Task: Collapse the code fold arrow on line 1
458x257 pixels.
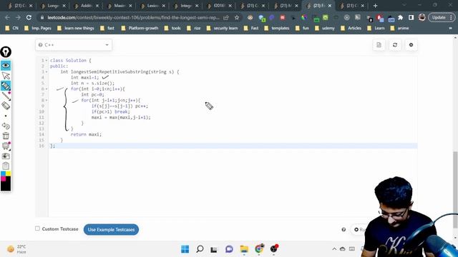Action: [x=47, y=61]
